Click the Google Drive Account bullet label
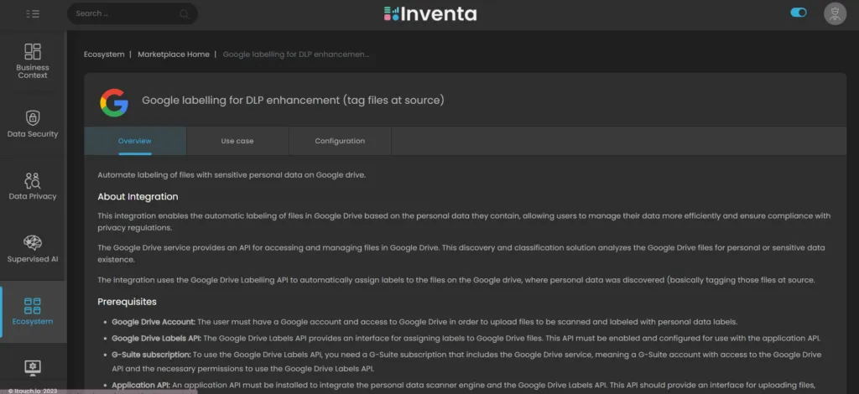This screenshot has height=394, width=859. 154,322
